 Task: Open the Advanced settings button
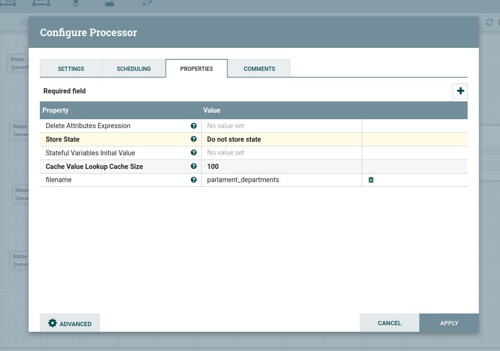(70, 323)
